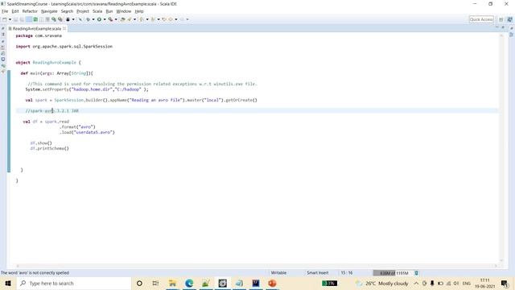Click the green New Scala package icon
The height and width of the screenshot is (290, 515).
(x=35, y=19)
